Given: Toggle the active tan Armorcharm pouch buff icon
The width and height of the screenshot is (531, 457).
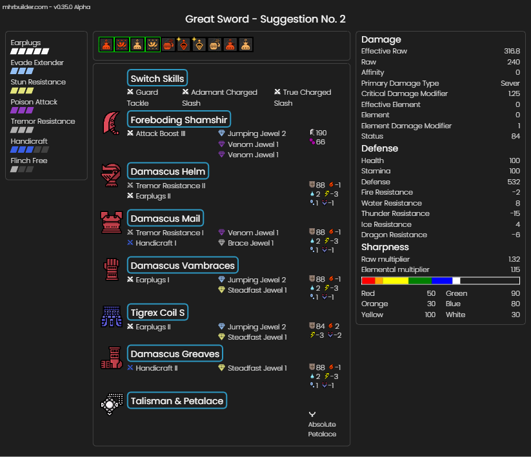Looking at the screenshot, I should click(x=137, y=44).
